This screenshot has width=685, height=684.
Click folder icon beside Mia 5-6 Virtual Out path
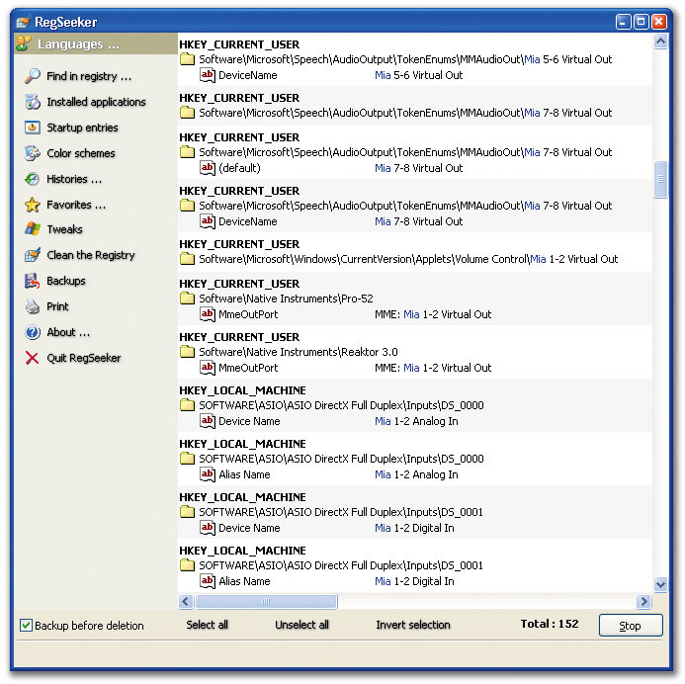click(x=188, y=59)
